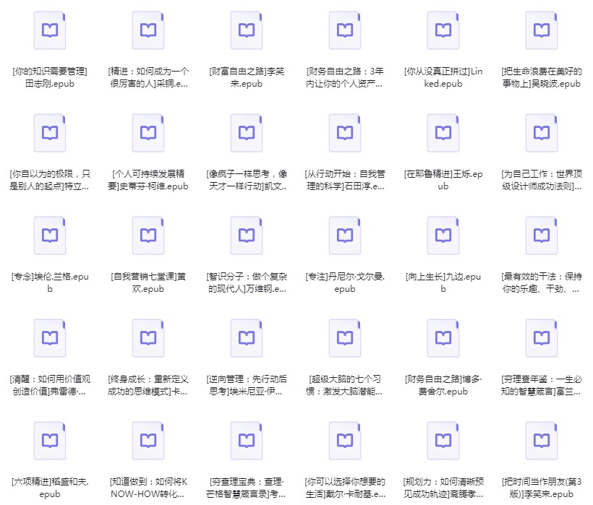Select the 从行动开始：自我管理的科学 epub icon

(x=345, y=133)
